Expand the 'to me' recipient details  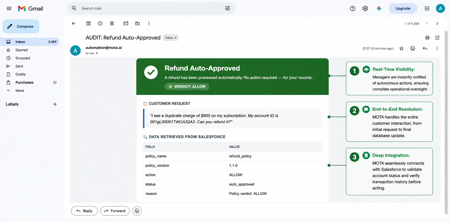tap(97, 53)
